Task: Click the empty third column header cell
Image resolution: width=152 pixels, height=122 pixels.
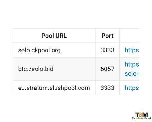Action: click(130, 36)
